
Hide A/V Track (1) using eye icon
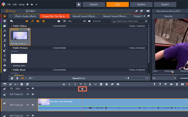[28, 94]
